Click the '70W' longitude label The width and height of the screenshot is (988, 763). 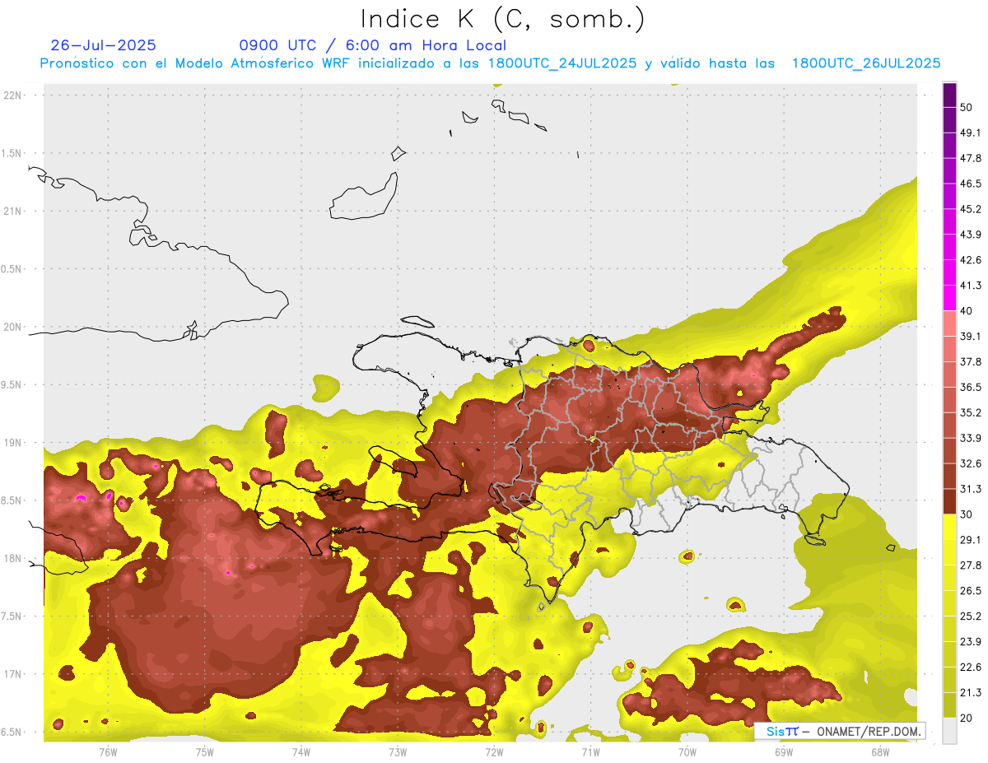point(687,752)
